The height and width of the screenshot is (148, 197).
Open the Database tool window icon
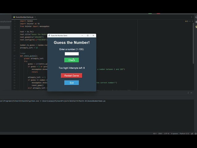[196, 22]
